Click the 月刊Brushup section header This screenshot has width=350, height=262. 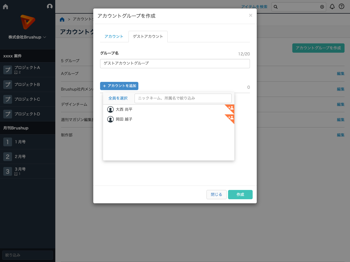tap(28, 128)
